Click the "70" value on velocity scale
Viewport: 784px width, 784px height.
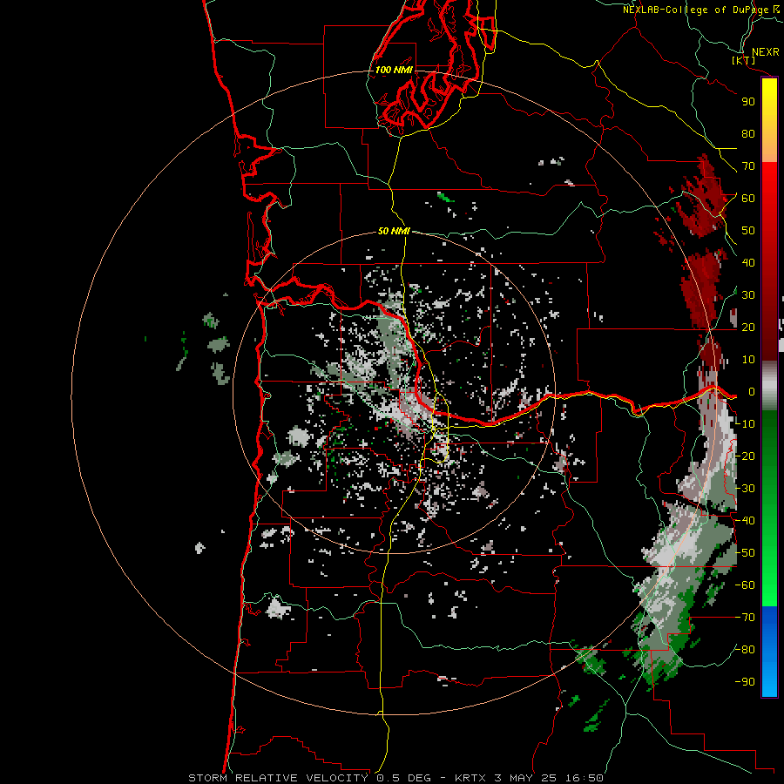click(748, 166)
